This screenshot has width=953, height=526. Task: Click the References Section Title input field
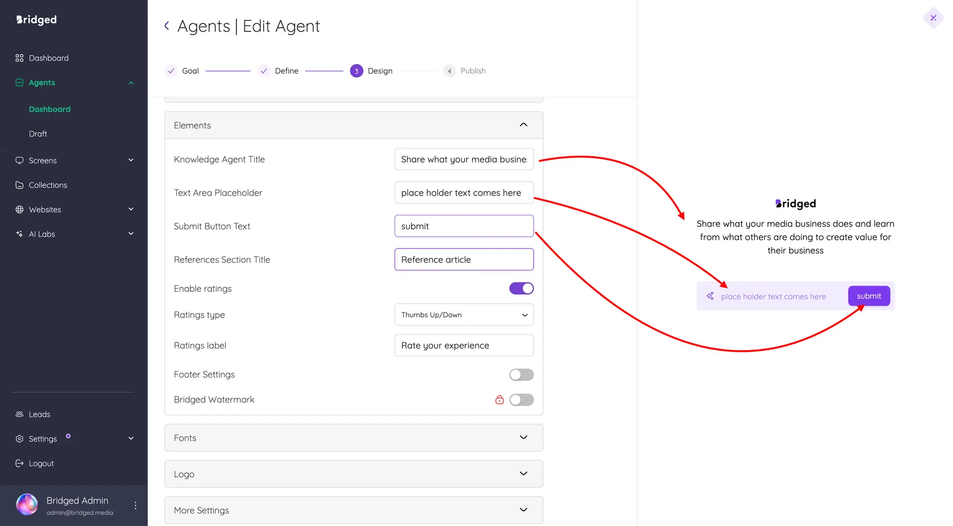pos(464,260)
